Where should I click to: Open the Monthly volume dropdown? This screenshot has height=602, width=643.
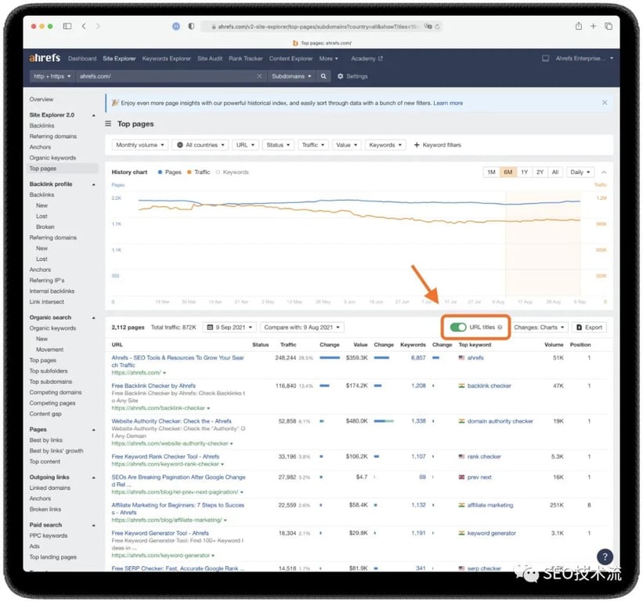(x=139, y=145)
